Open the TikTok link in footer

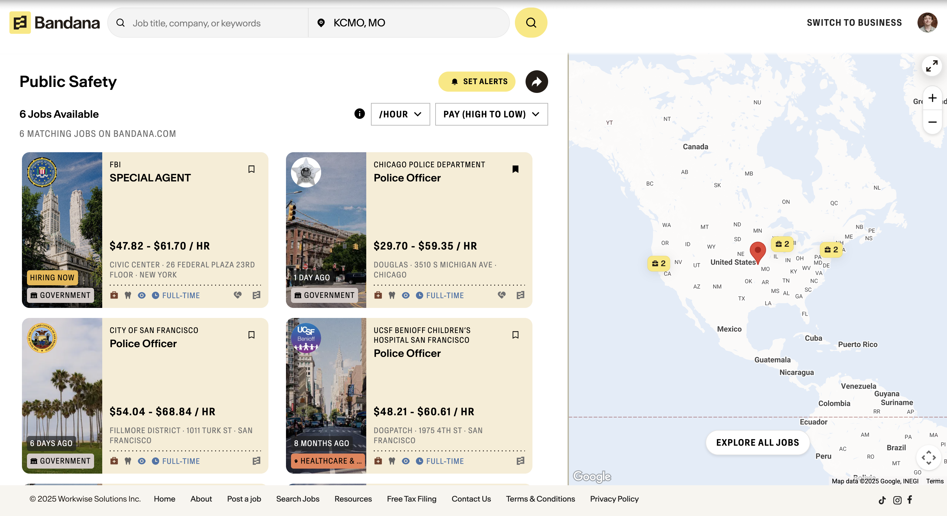882,500
